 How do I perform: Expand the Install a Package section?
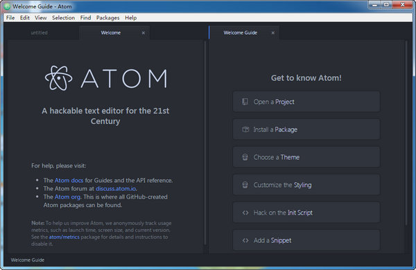(306, 129)
